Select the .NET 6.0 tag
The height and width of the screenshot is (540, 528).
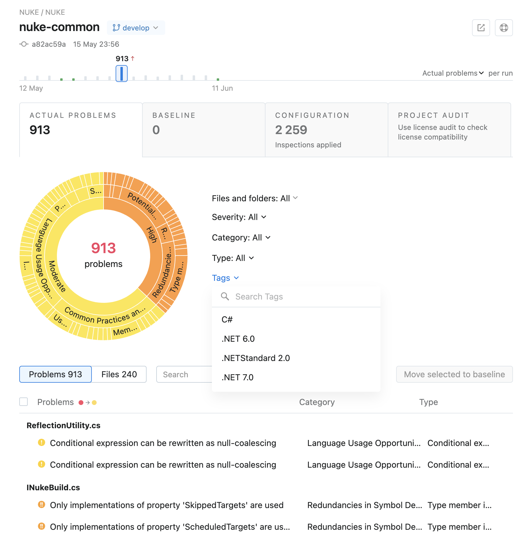(238, 339)
